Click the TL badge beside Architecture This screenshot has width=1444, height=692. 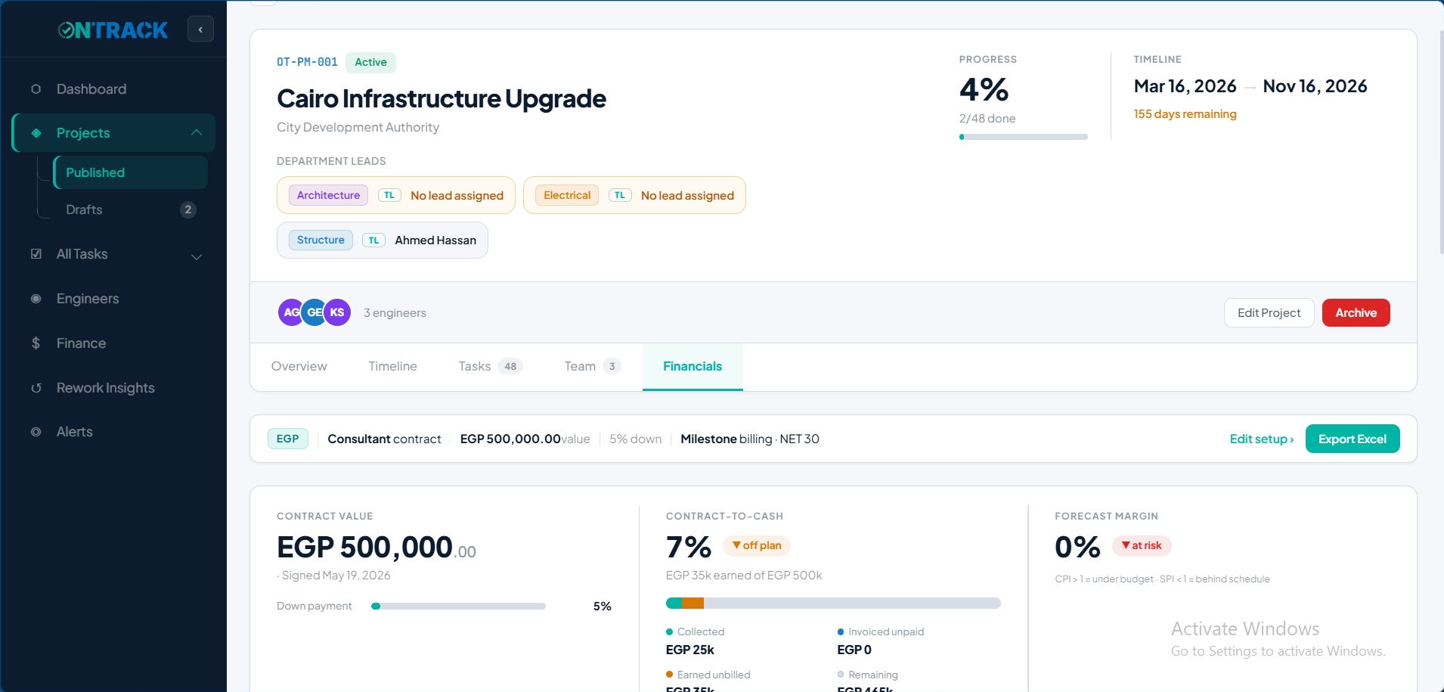pyautogui.click(x=389, y=195)
